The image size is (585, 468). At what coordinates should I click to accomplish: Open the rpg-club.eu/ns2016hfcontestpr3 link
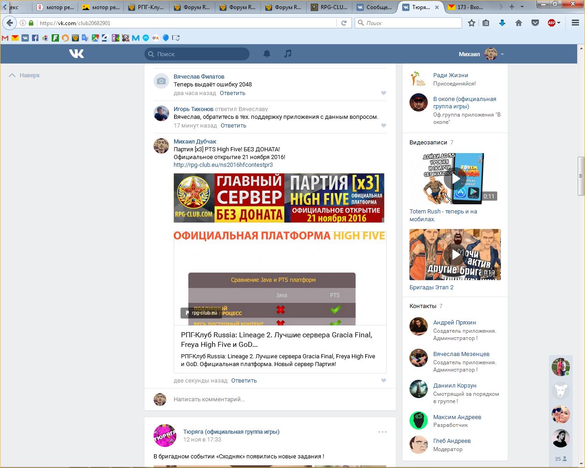coord(223,165)
